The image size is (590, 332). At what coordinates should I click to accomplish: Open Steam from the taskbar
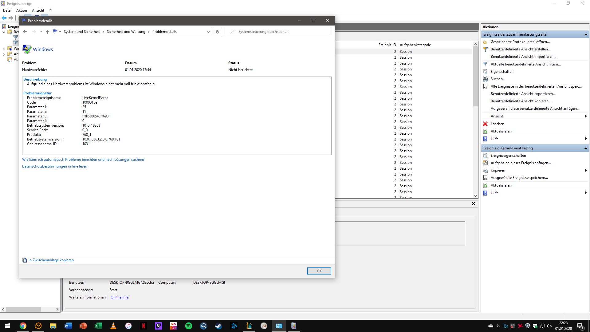click(x=218, y=326)
